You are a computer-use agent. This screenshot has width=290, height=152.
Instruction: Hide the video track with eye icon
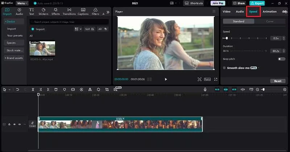(14, 124)
